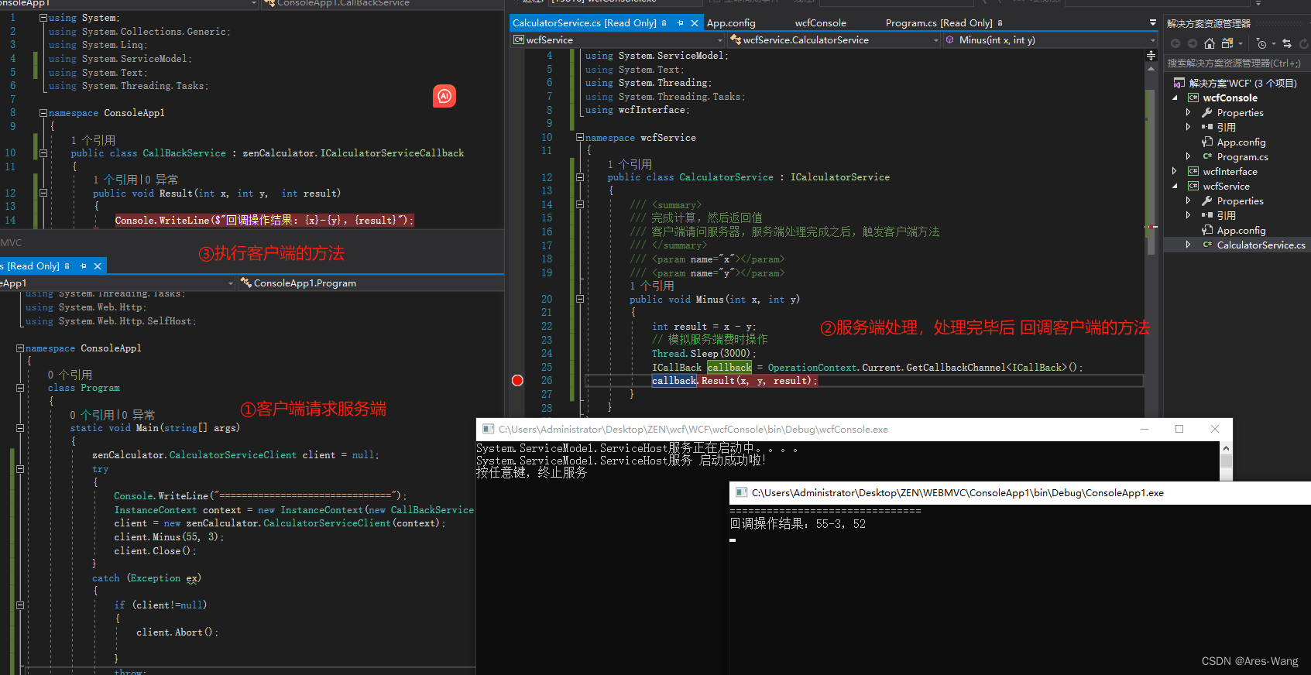This screenshot has width=1311, height=675.
Task: Switch to the App.config editor tab
Action: [731, 23]
